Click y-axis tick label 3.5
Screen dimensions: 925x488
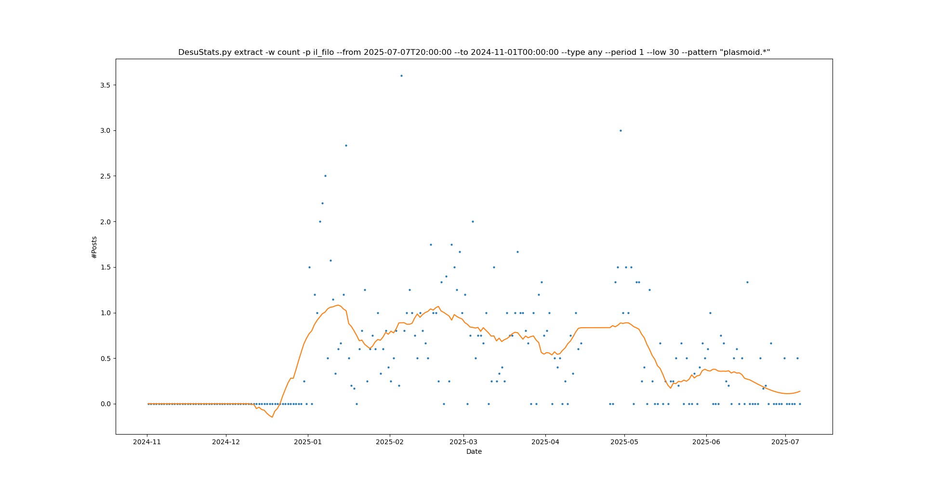click(x=105, y=85)
